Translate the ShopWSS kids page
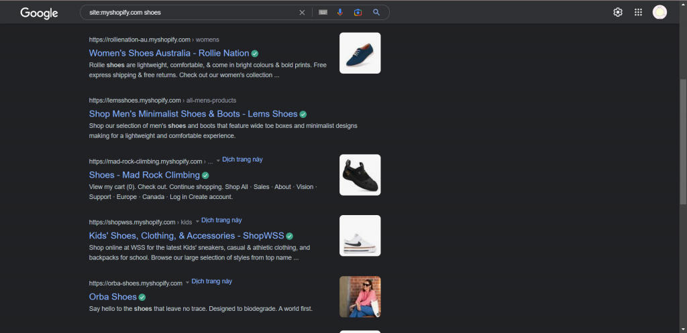687x333 pixels. [221, 220]
